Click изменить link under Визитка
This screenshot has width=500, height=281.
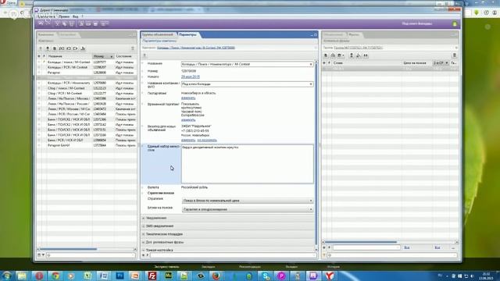point(188,140)
